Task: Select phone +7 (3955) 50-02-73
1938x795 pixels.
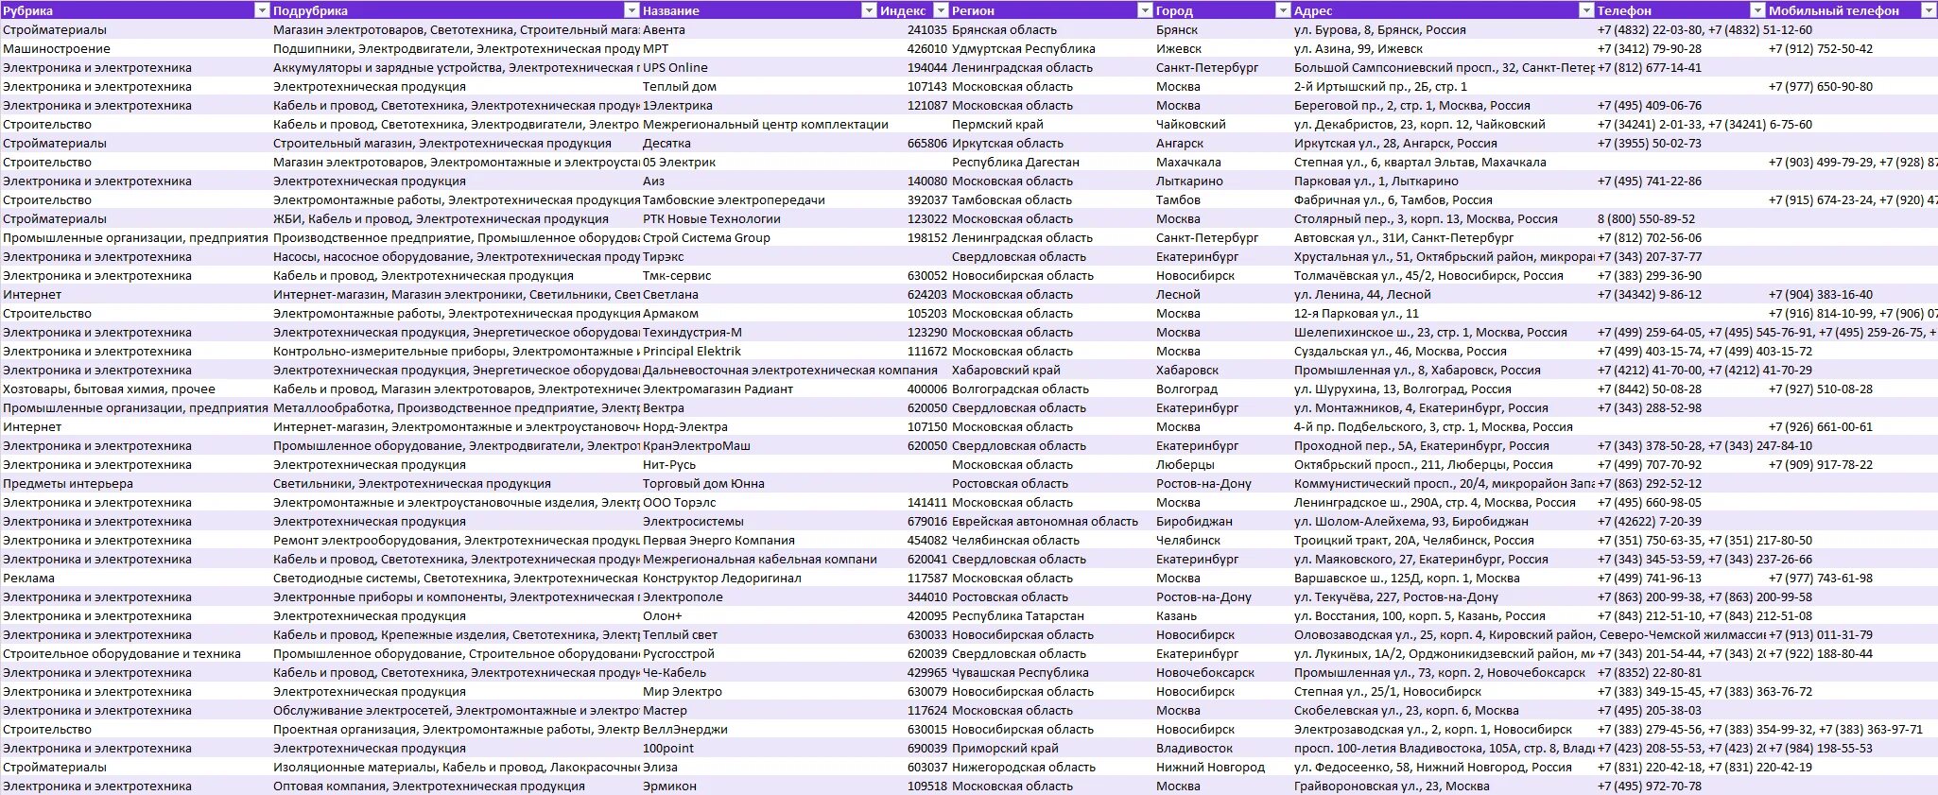Action: (x=1680, y=143)
